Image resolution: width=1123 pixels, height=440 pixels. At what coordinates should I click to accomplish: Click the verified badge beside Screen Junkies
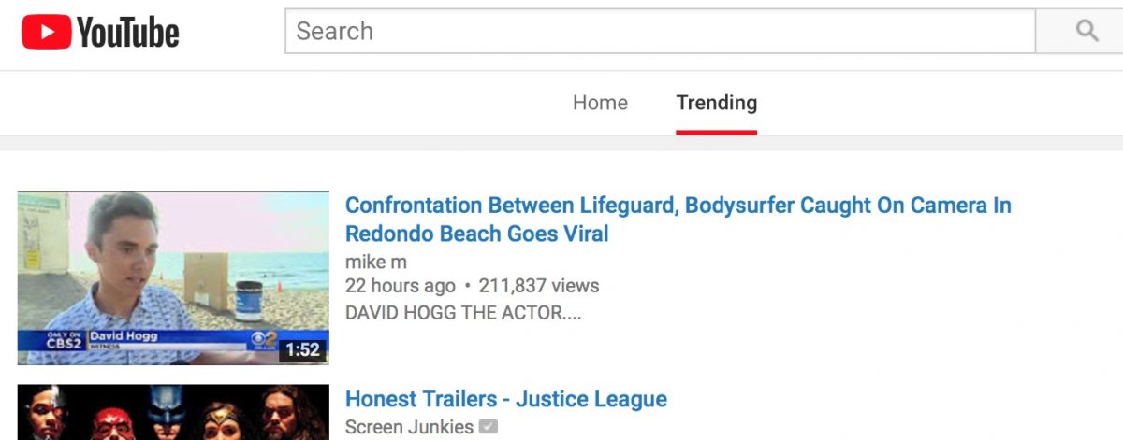click(x=488, y=427)
